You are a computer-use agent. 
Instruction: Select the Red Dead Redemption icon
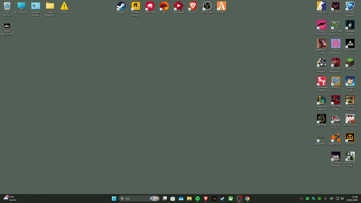[x=336, y=65]
